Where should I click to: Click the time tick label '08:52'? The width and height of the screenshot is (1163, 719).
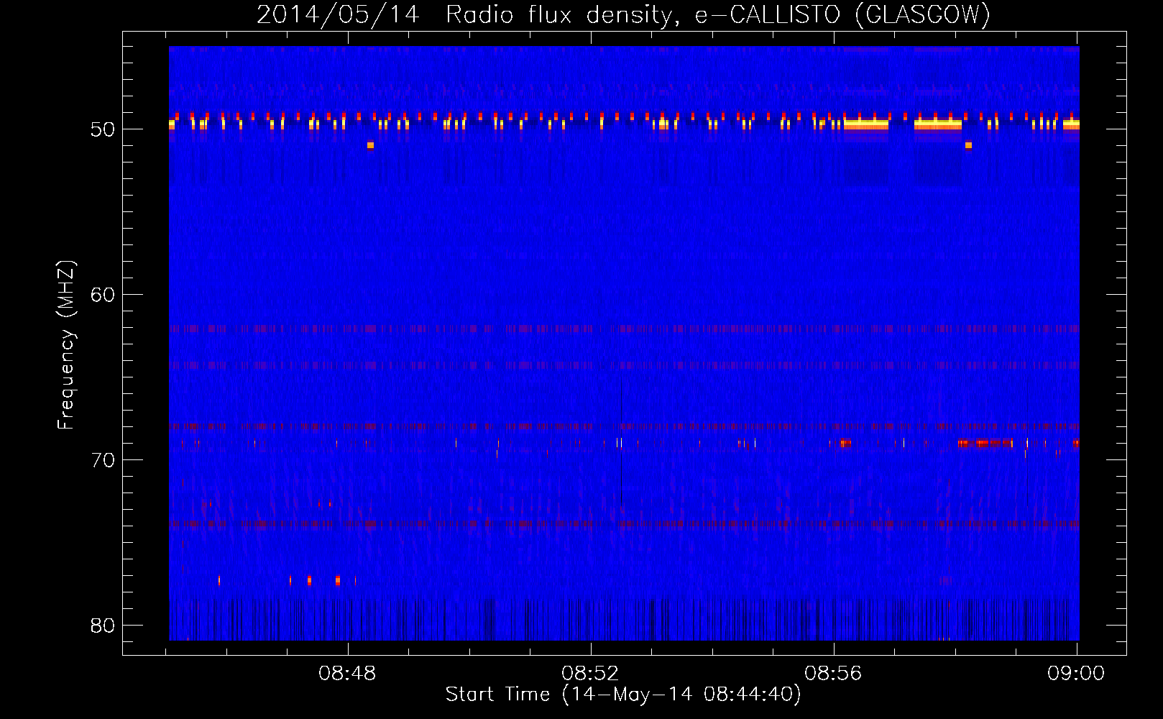(x=590, y=674)
